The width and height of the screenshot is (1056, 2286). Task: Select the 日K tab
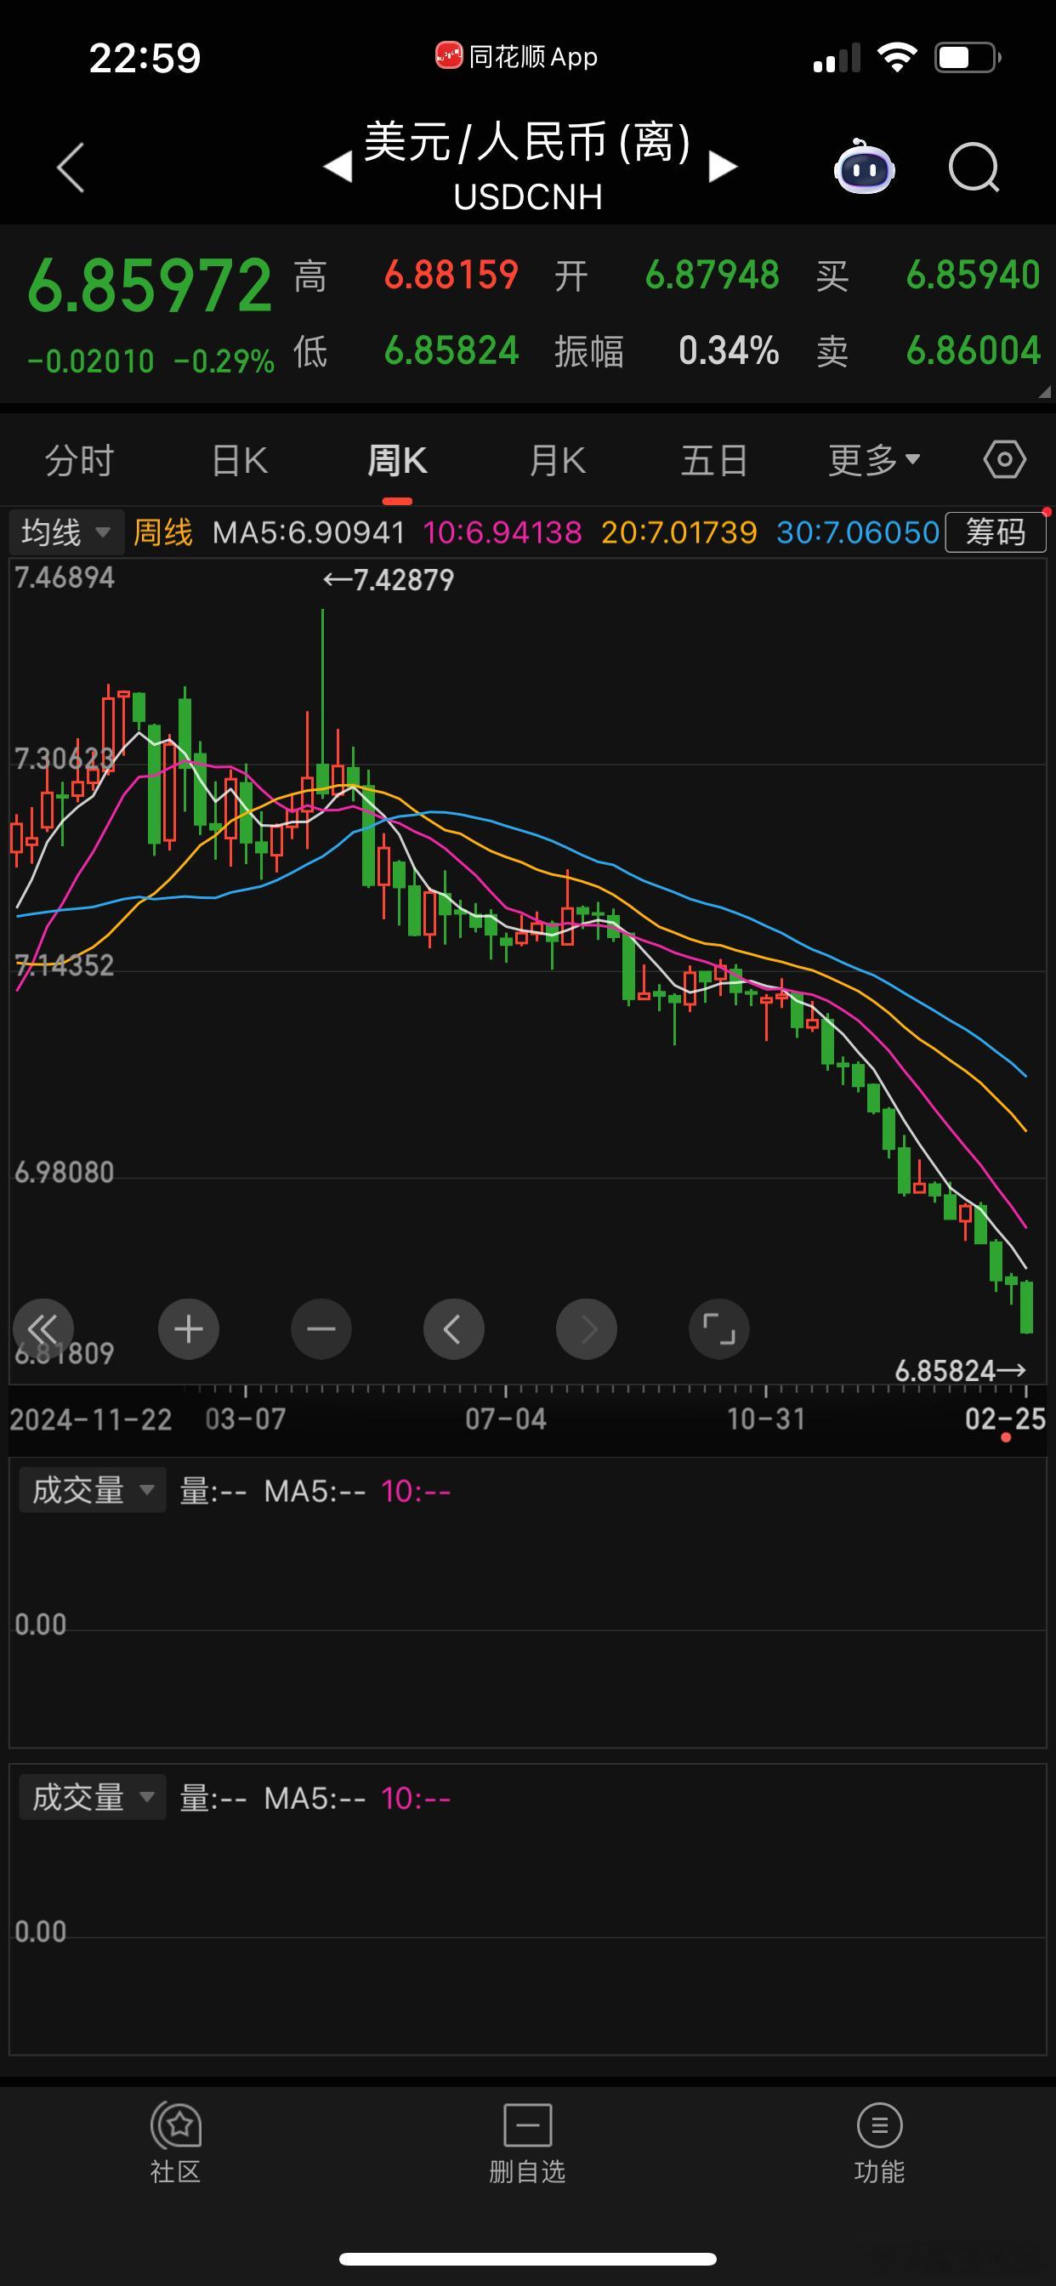240,461
